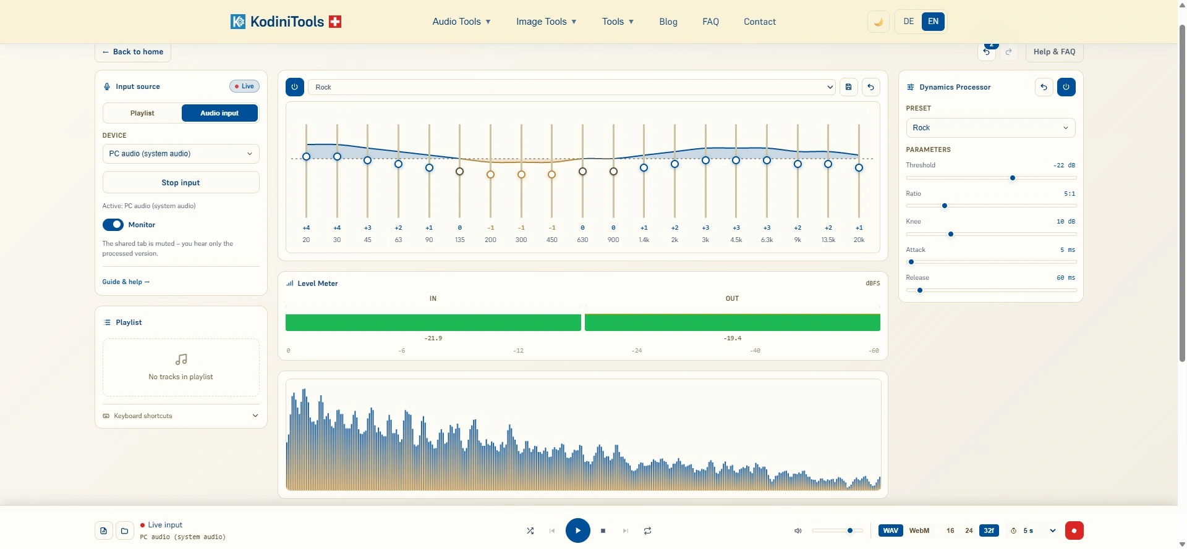Click the volume slider handle

click(850, 530)
